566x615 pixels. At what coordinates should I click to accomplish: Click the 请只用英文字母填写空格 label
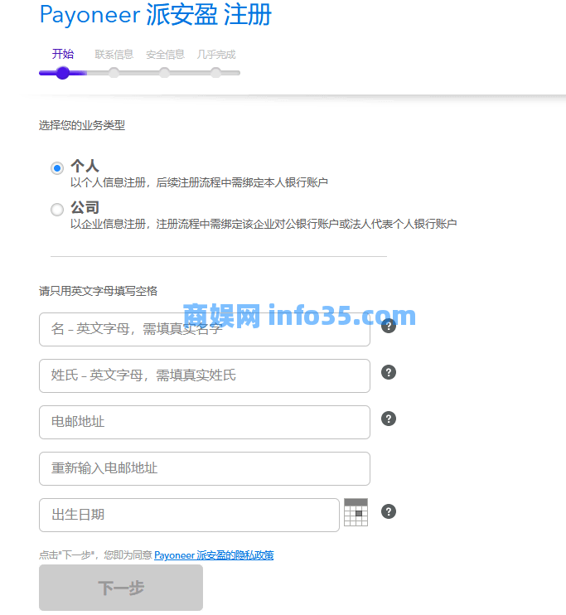[x=98, y=291]
